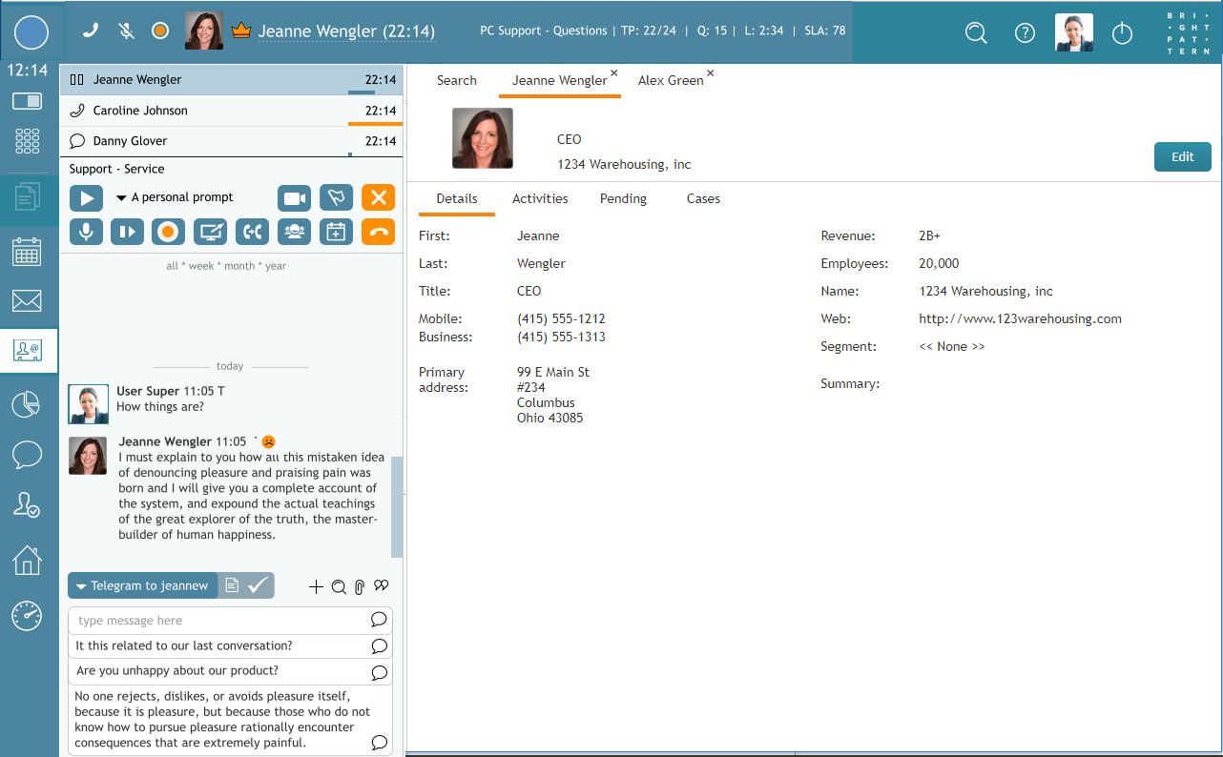Click business number (415) 555-1313
Viewport: 1223px width, 757px height.
pyautogui.click(x=561, y=337)
